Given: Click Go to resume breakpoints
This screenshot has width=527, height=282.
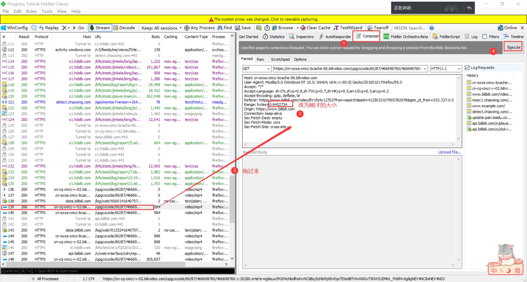Looking at the screenshot, I should 78,28.
